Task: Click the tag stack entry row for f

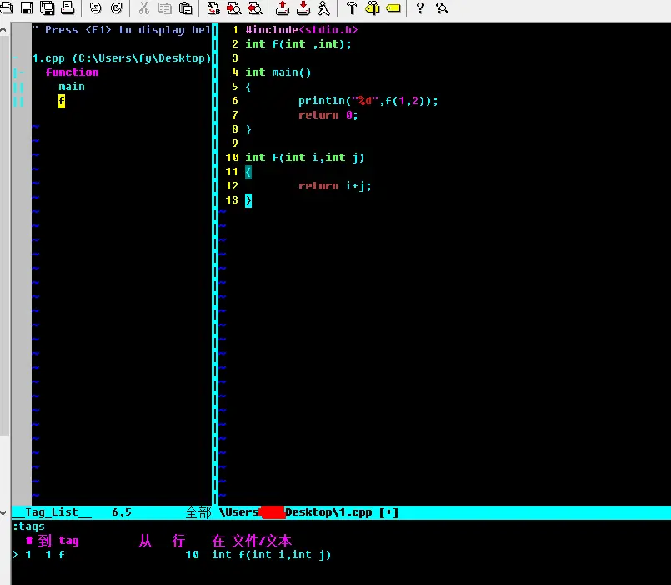Action: click(x=172, y=555)
